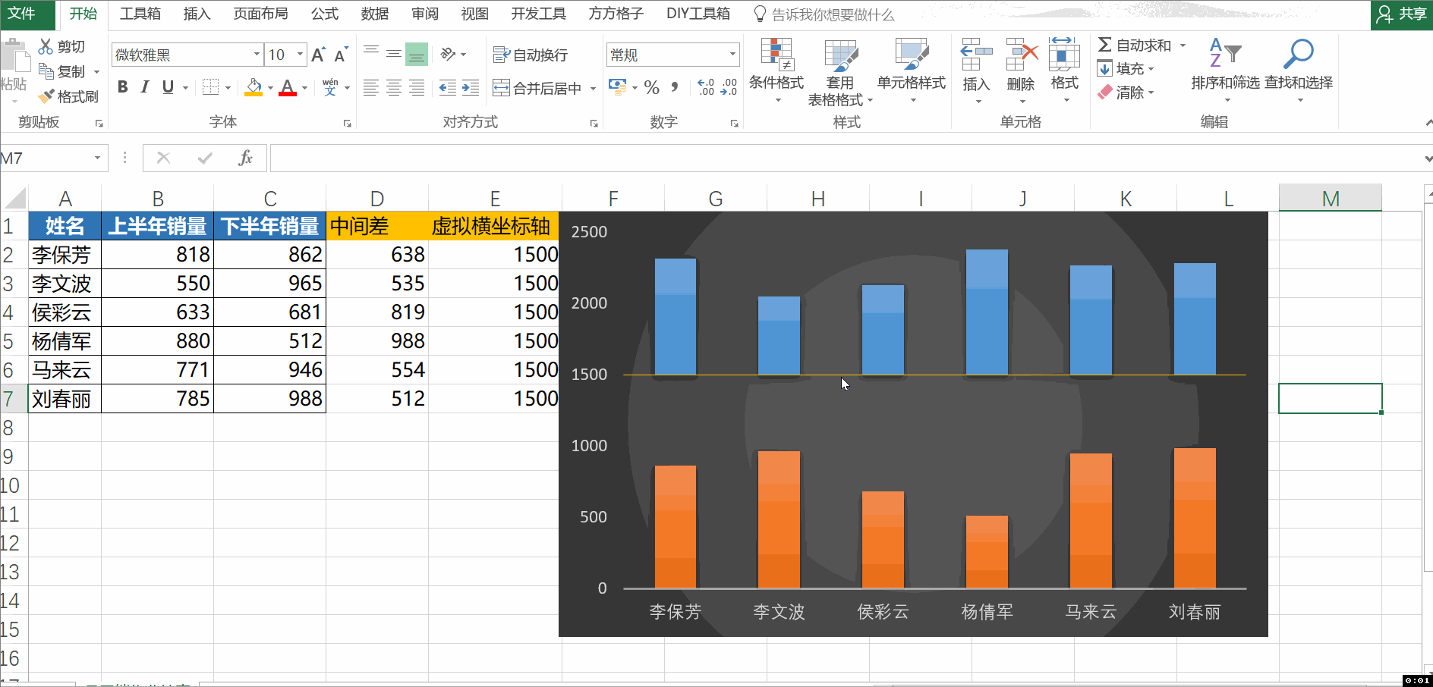This screenshot has width=1433, height=687.
Task: Click the percent style icon
Action: click(x=651, y=87)
